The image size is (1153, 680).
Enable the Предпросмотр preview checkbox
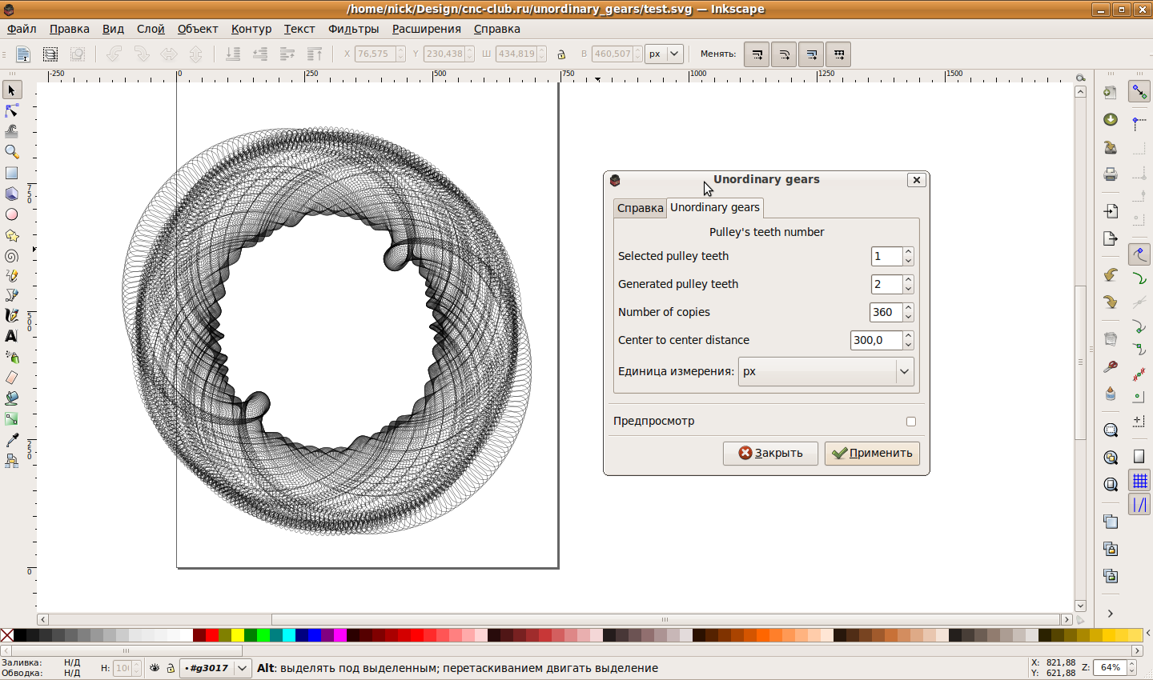coord(910,422)
